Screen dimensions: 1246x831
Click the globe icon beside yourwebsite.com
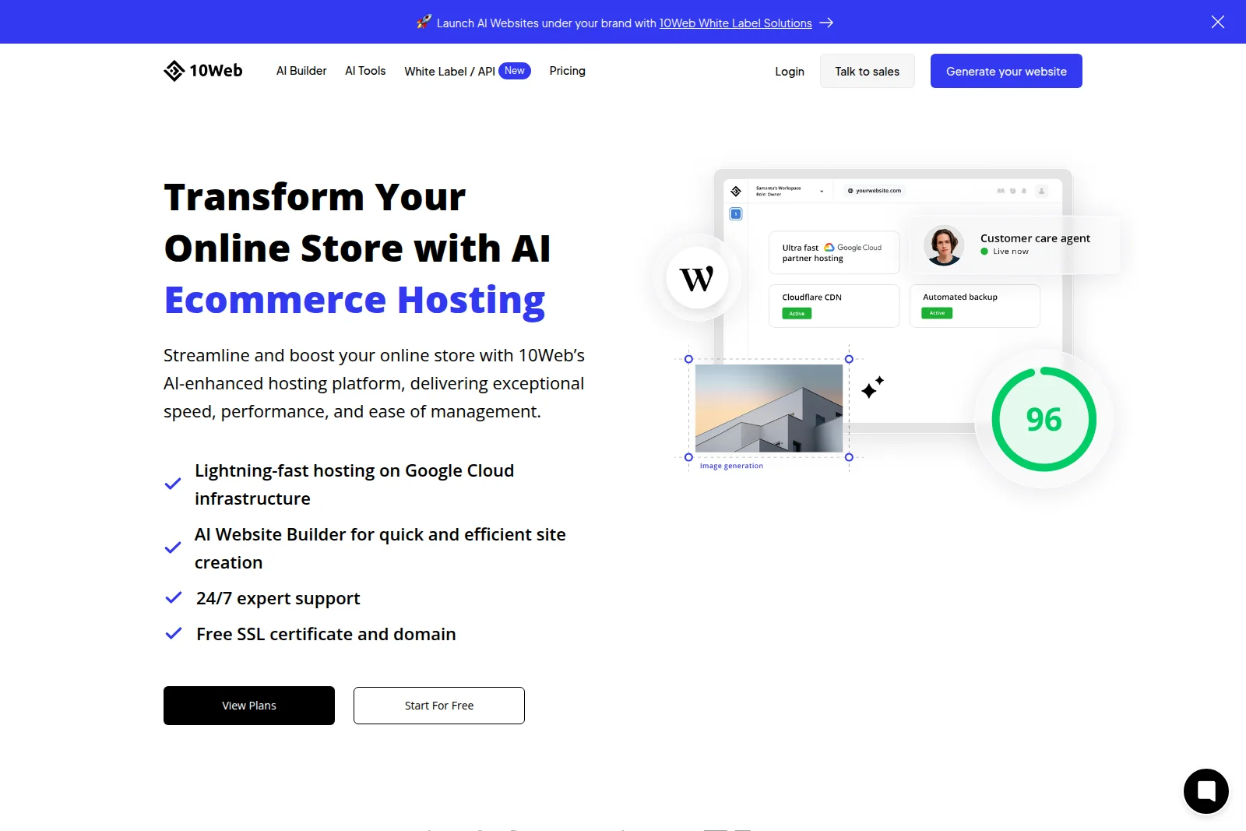[850, 191]
